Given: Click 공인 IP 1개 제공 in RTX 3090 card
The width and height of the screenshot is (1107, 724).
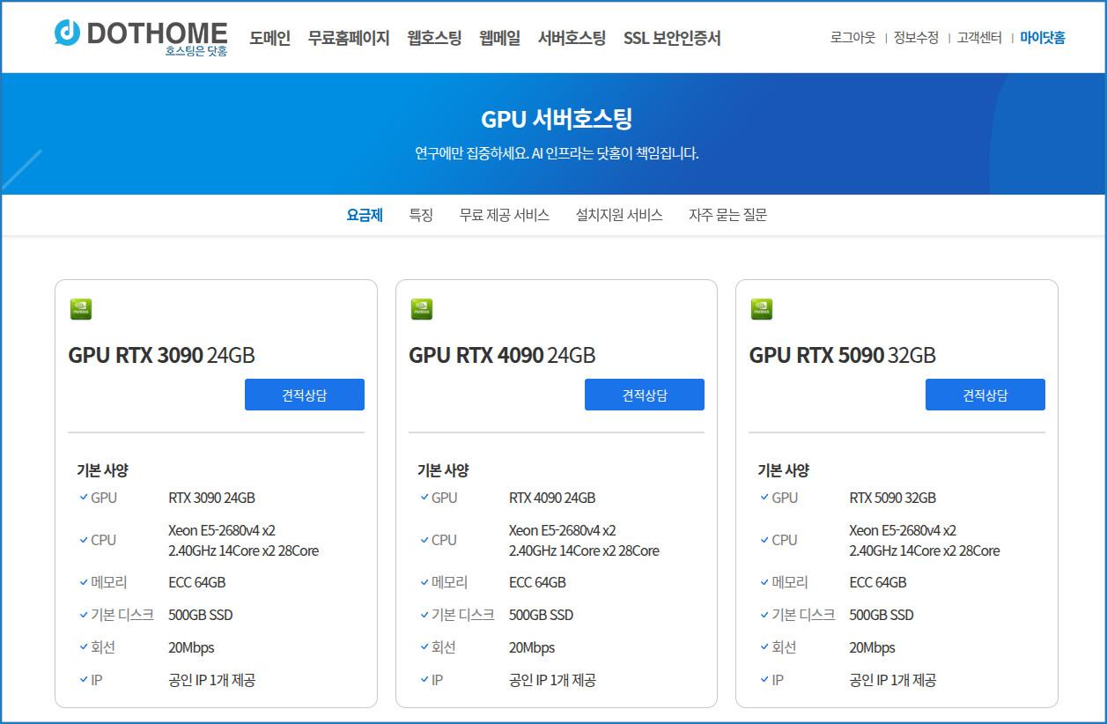Looking at the screenshot, I should [x=212, y=680].
